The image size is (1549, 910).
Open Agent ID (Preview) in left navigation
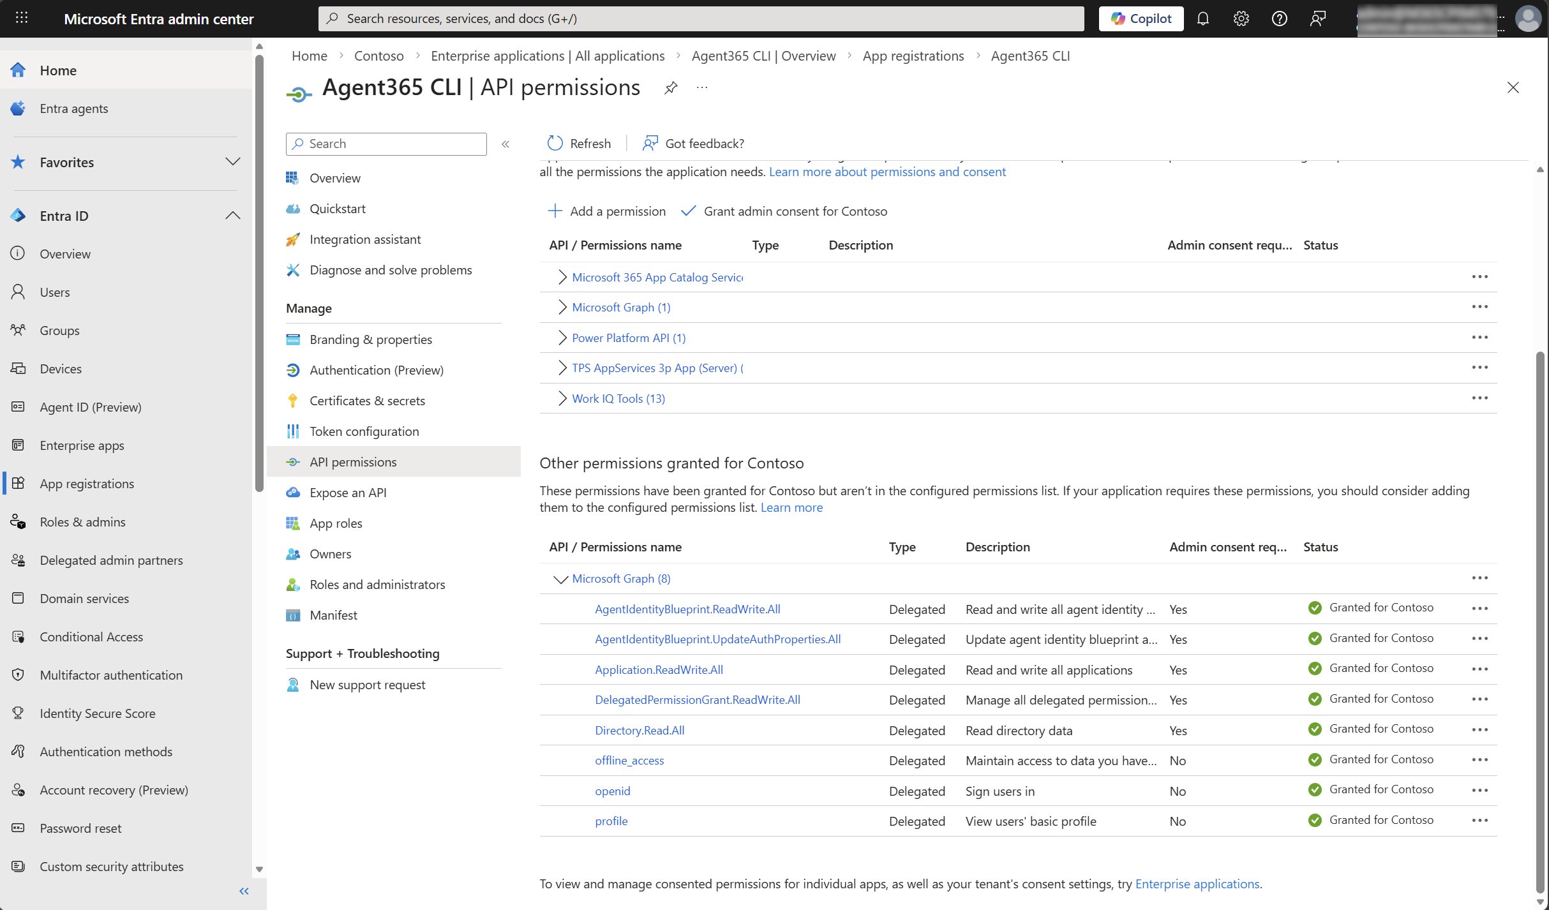point(90,407)
